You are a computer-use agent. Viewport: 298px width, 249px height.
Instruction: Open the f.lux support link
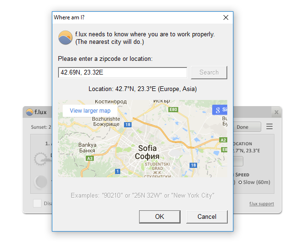coord(262,204)
